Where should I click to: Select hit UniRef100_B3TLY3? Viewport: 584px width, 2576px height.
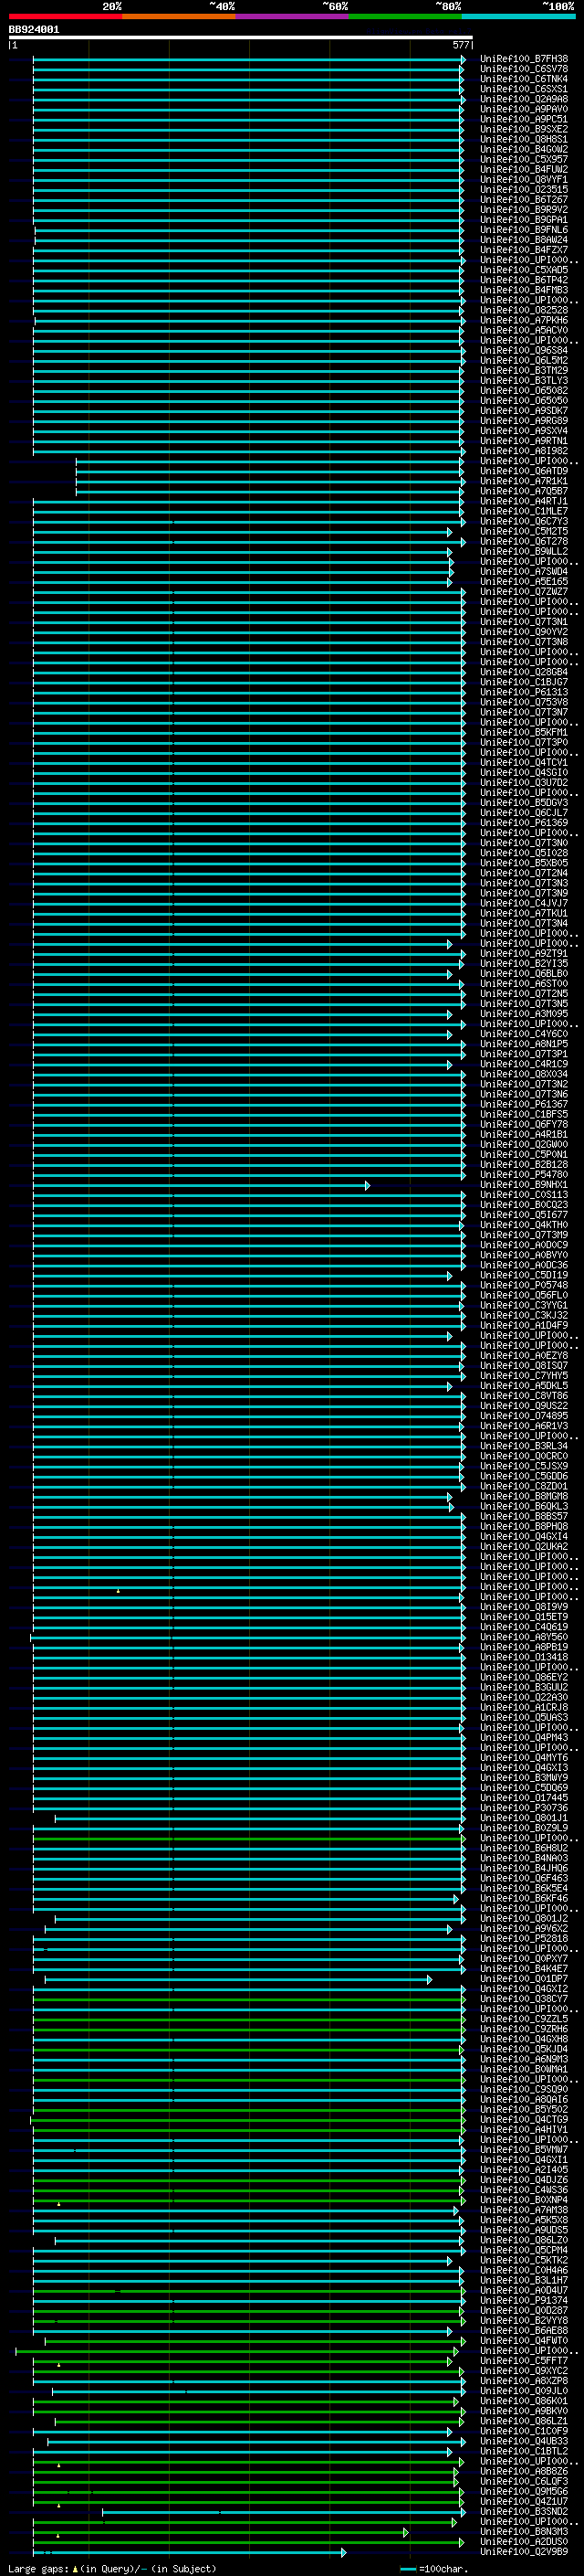(524, 380)
